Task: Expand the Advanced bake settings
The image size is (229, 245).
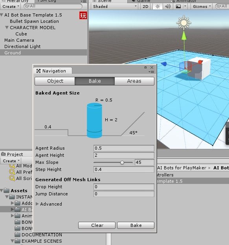Action: pos(37,204)
